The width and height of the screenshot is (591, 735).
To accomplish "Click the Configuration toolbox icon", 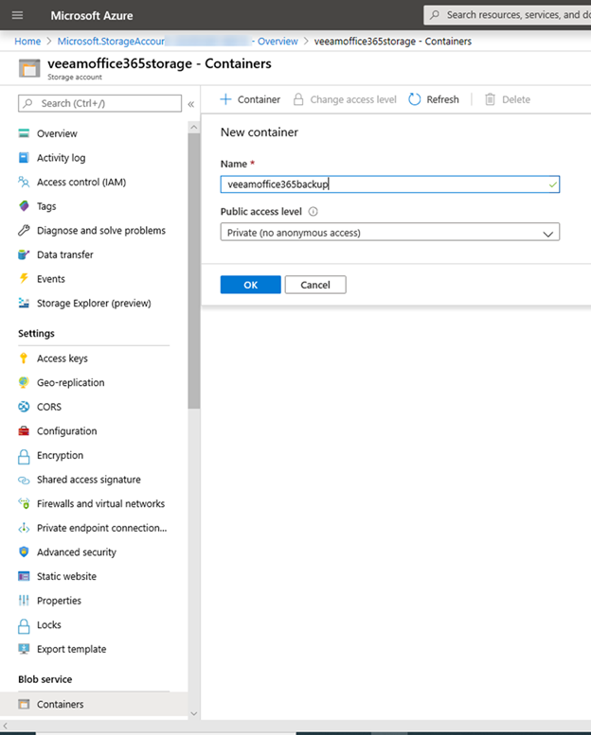I will (x=24, y=431).
